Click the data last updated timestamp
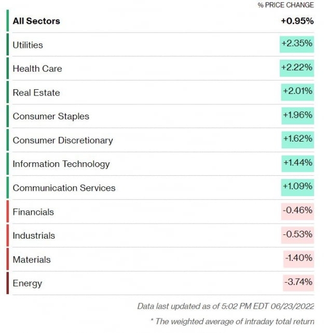The width and height of the screenshot is (327, 333). click(225, 307)
